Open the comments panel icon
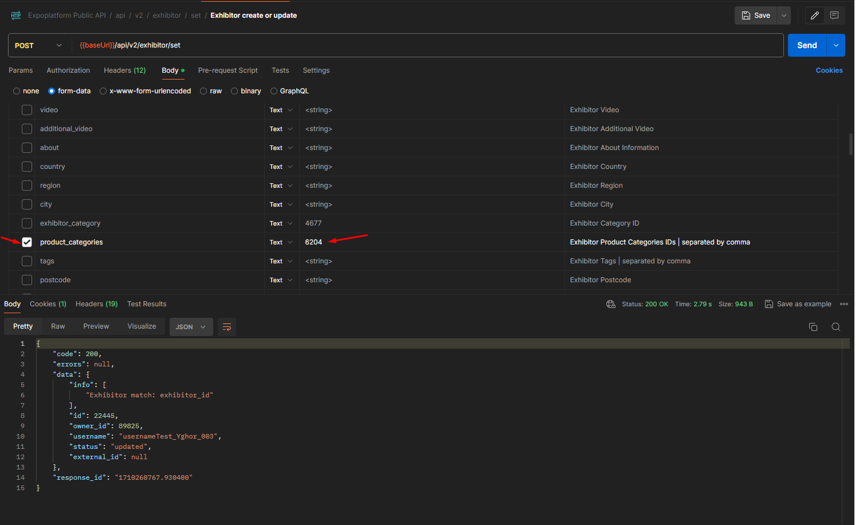Viewport: 859px width, 525px height. 834,15
